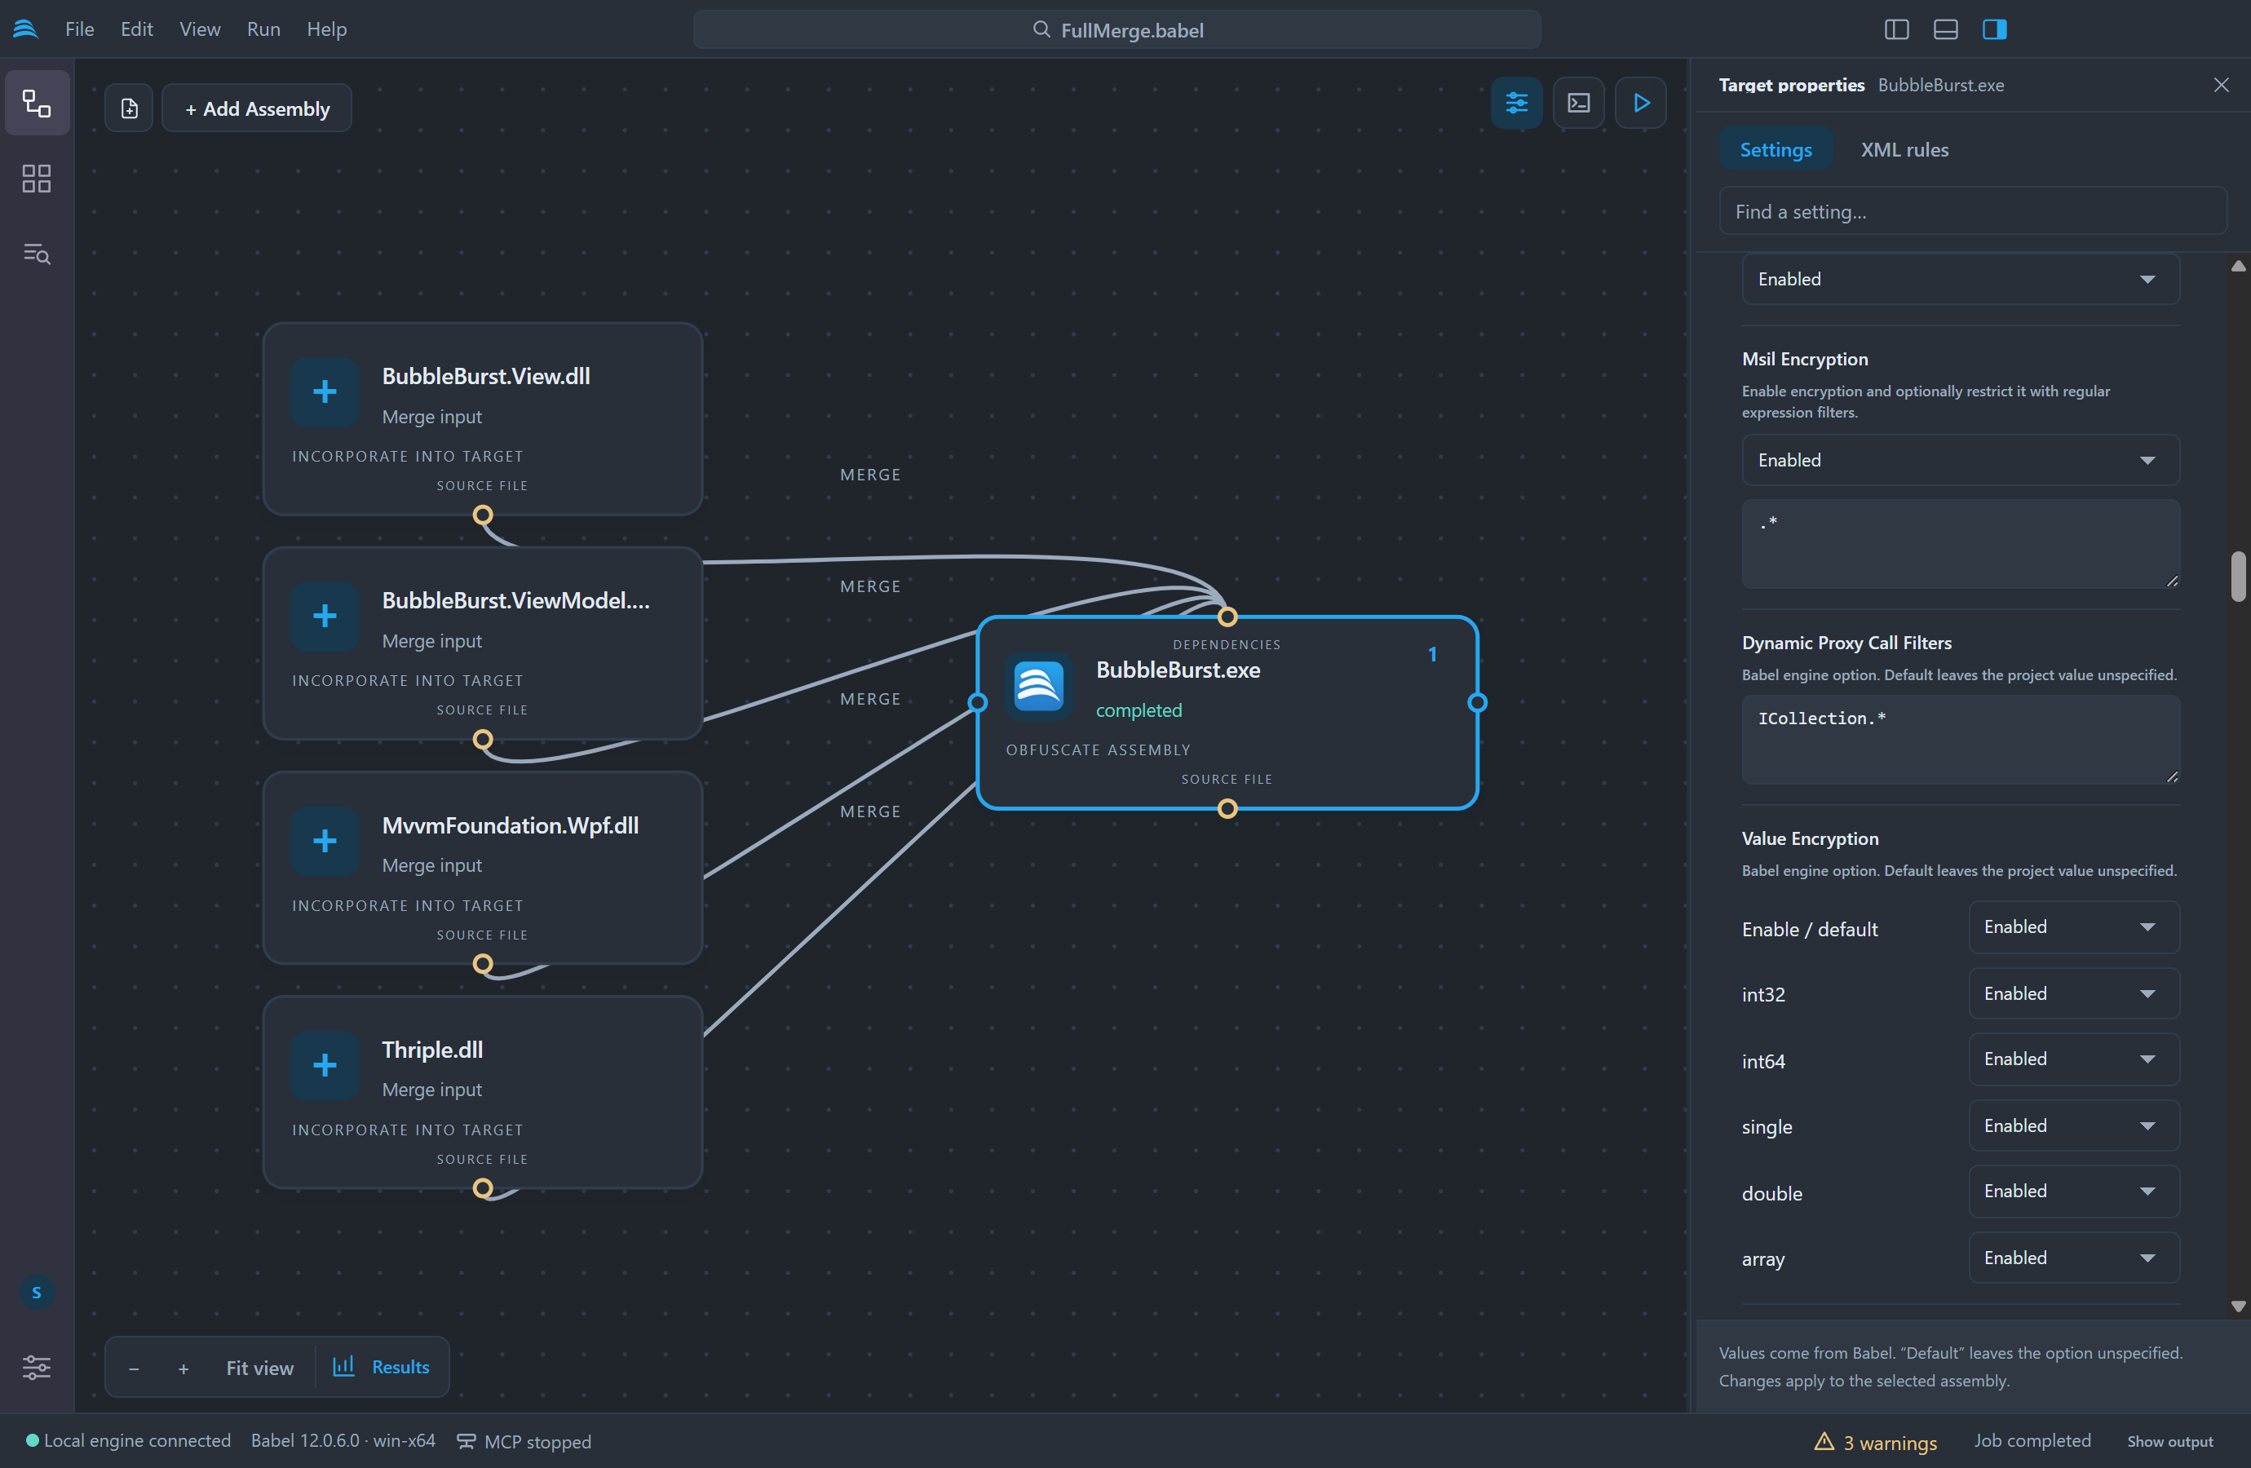This screenshot has height=1468, width=2251.
Task: Click the Dynamic Proxy Call Filters text area
Action: click(1961, 741)
